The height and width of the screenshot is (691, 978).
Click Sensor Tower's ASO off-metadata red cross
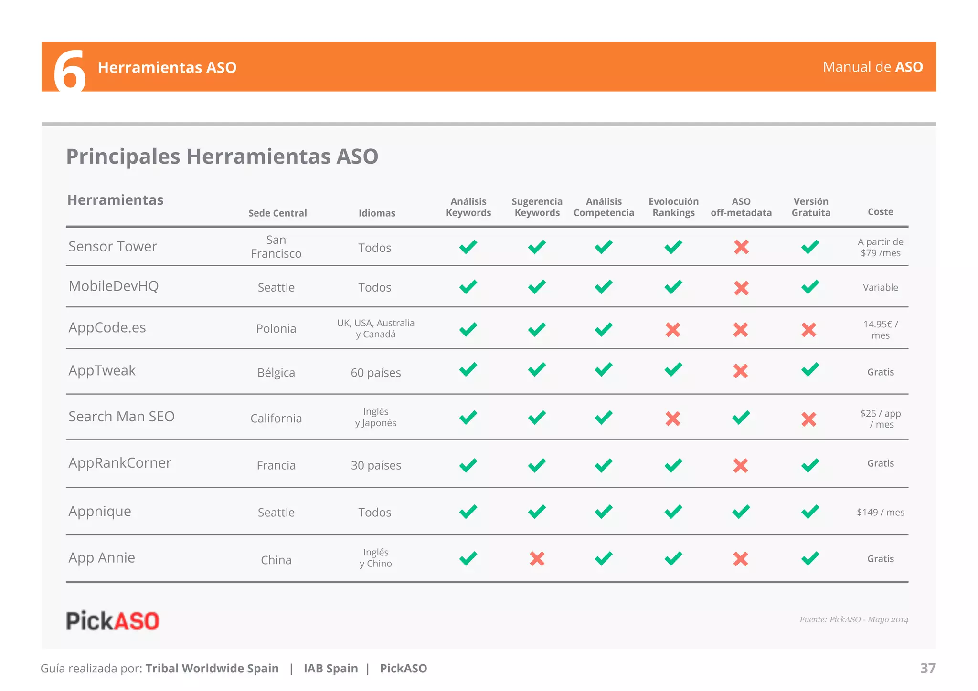click(x=741, y=247)
